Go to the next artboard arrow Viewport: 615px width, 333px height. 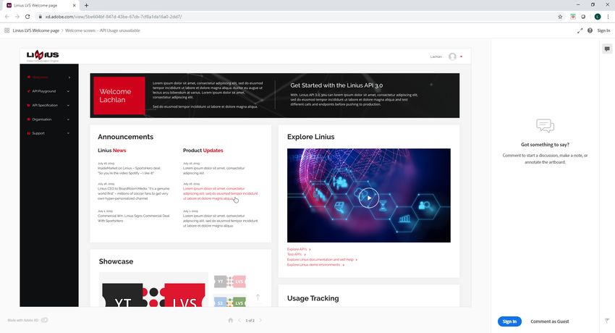click(260, 320)
